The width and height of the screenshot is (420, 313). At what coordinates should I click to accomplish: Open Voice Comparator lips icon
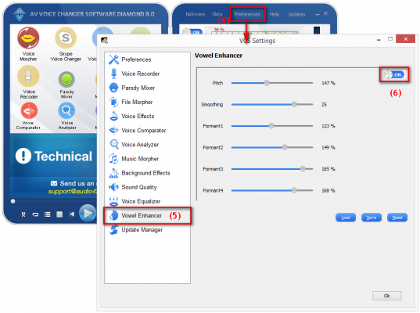click(29, 110)
